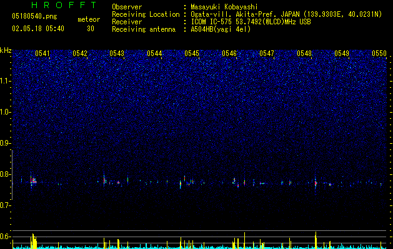Image resolution: width=393 pixels, height=249 pixels.
Task: Click the 0544 time marker
Action: coord(154,54)
